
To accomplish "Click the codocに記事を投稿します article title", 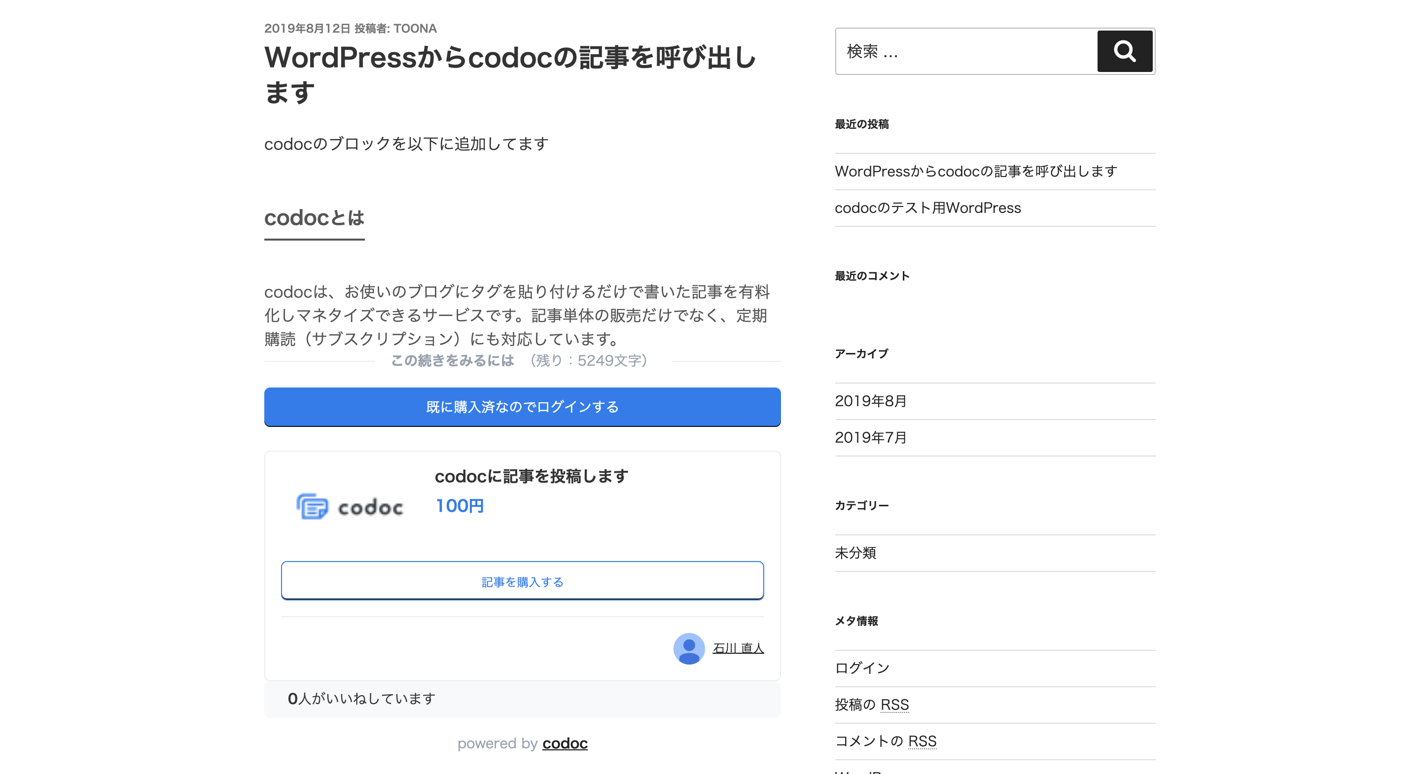I will click(x=532, y=476).
